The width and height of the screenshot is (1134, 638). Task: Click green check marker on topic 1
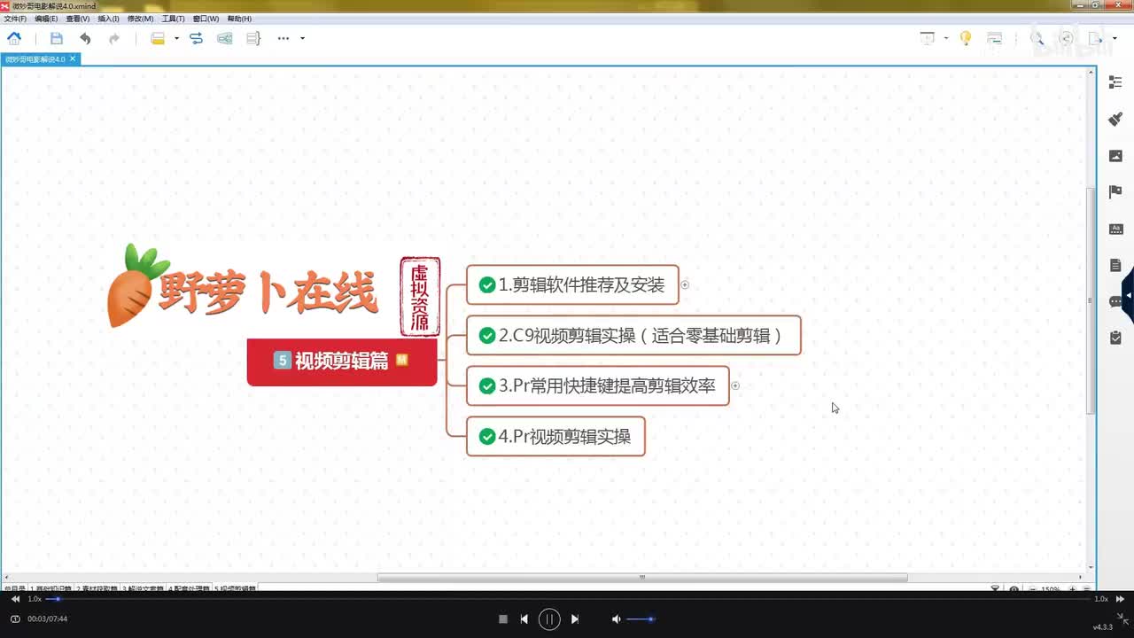486,284
